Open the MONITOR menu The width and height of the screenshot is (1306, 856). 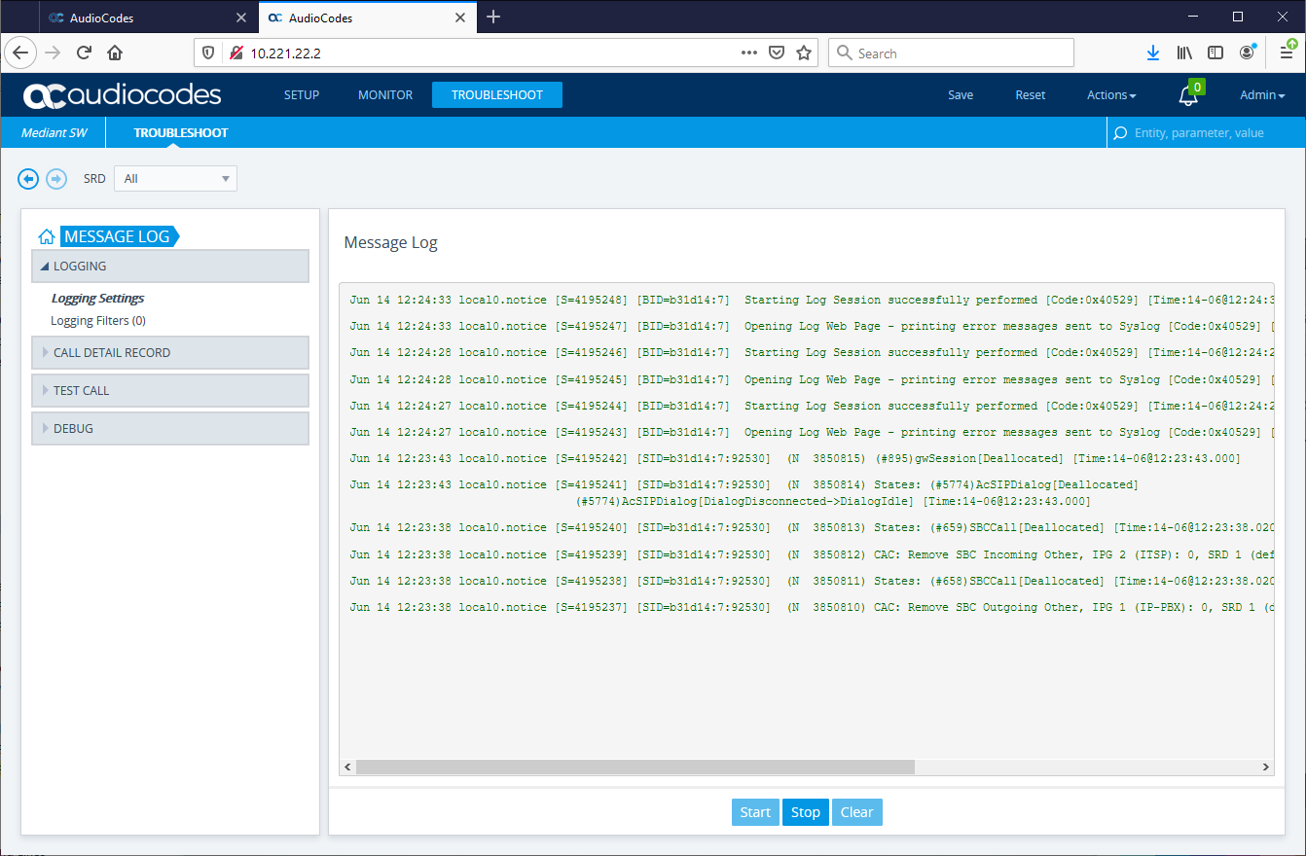click(x=385, y=95)
